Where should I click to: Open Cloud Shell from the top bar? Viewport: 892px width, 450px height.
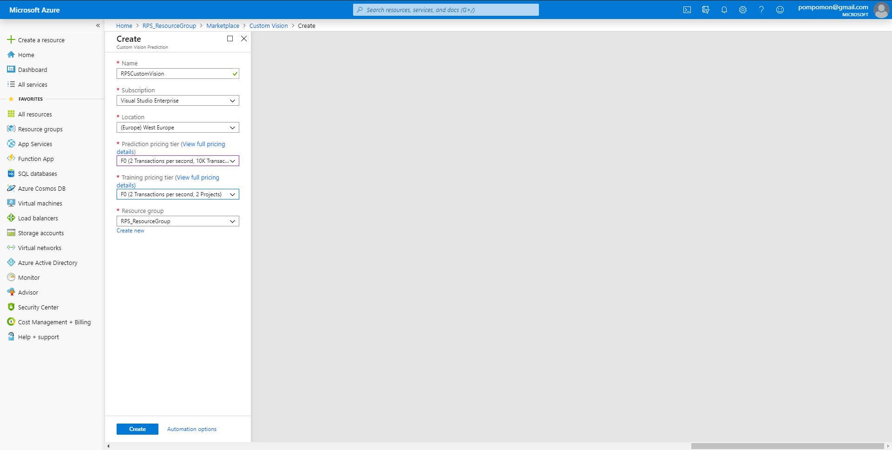[x=687, y=10]
